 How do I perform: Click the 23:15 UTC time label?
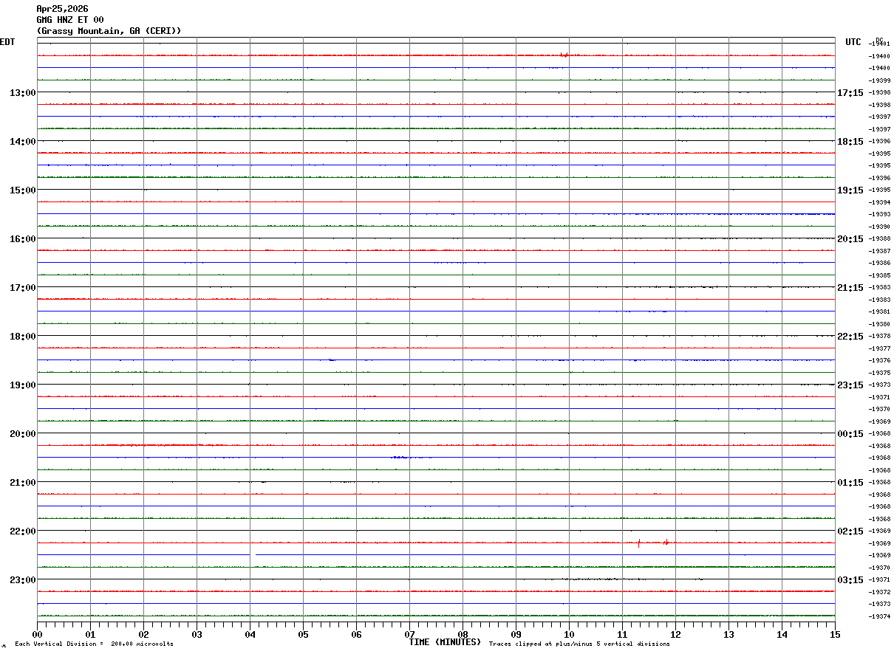pyautogui.click(x=850, y=385)
